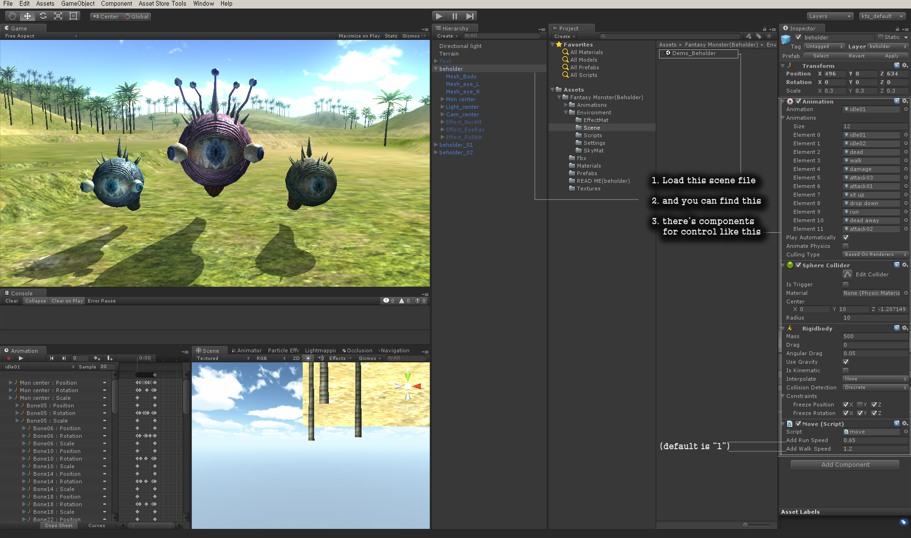Open the Transform component gear menu
Viewport: 911px width, 538px height.
(x=904, y=66)
